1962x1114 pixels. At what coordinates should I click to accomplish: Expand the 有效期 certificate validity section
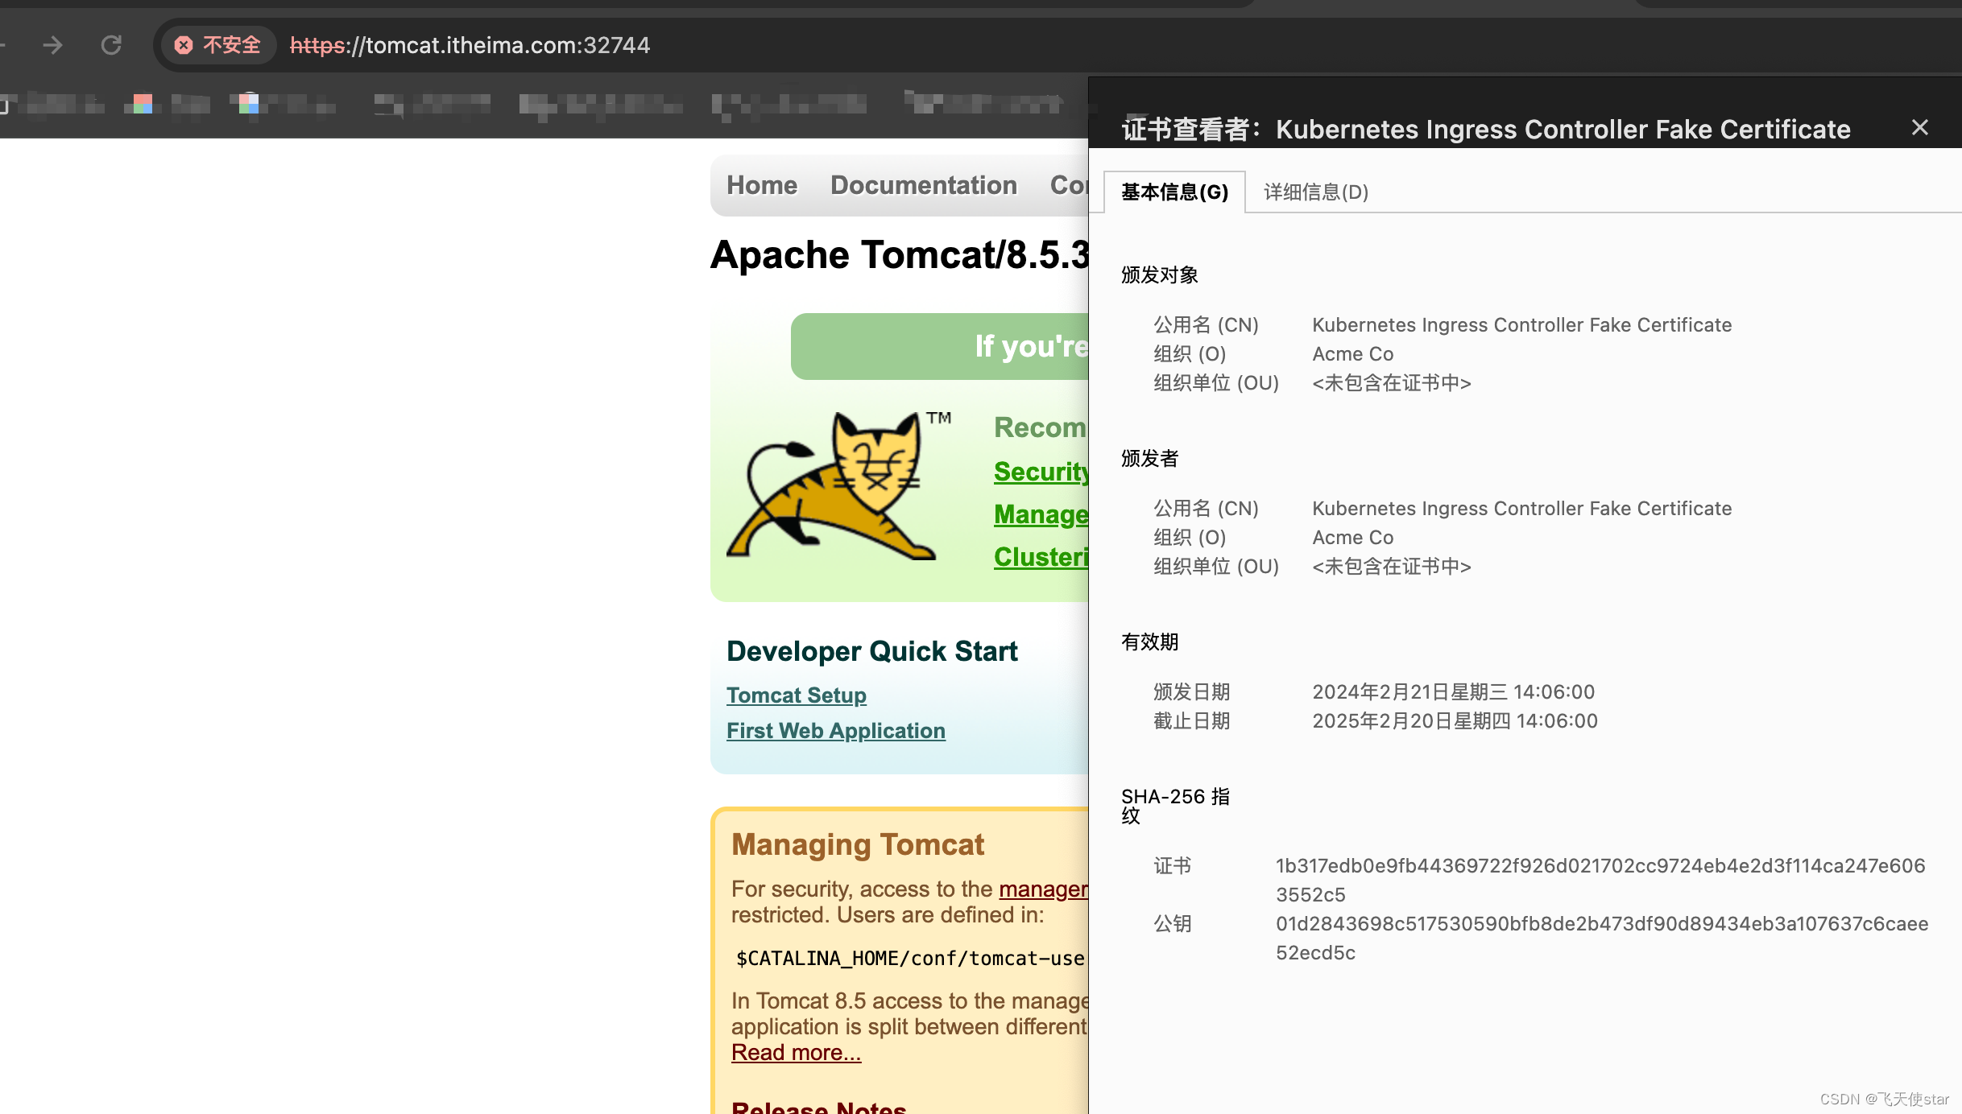1149,640
